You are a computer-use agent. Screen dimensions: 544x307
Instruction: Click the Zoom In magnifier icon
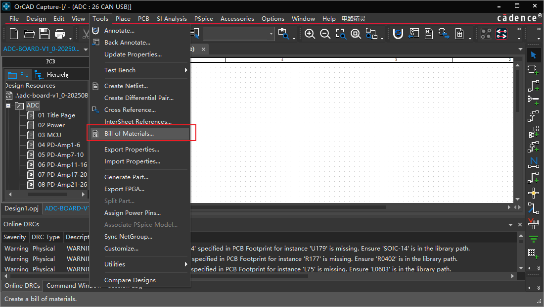(x=310, y=34)
